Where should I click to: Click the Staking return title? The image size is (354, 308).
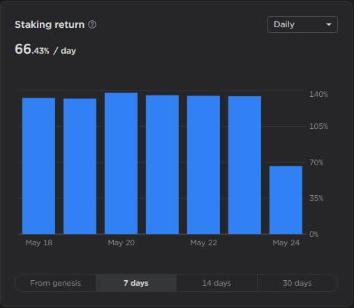point(50,24)
